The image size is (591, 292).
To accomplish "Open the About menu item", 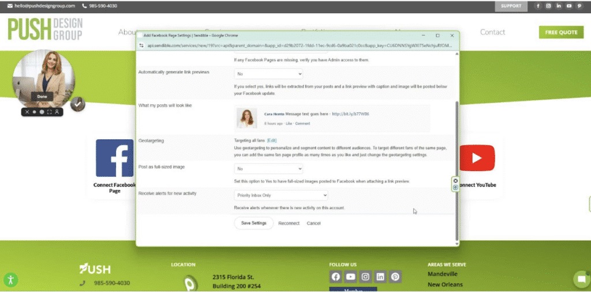I will 127,32.
